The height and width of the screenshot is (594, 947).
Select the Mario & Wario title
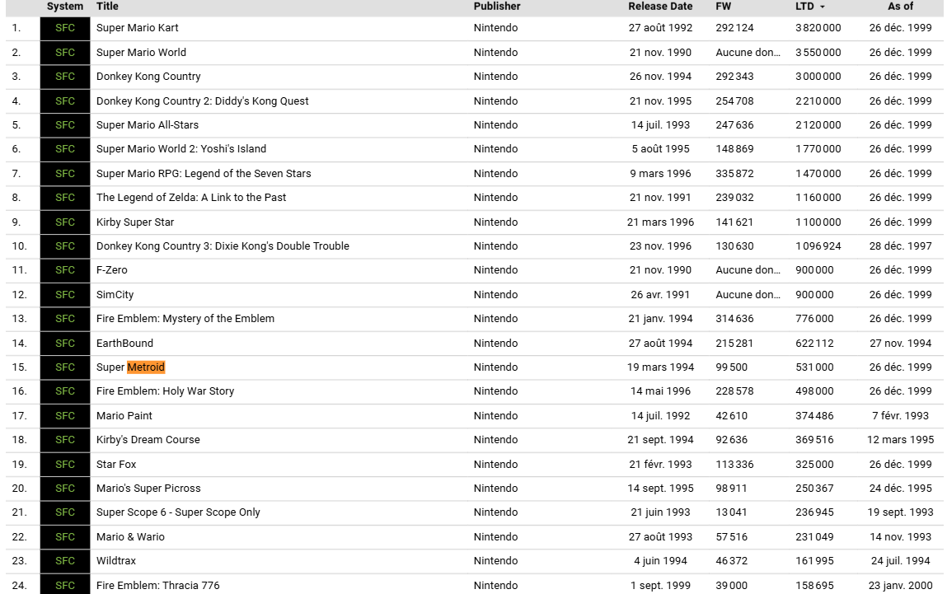pos(130,536)
